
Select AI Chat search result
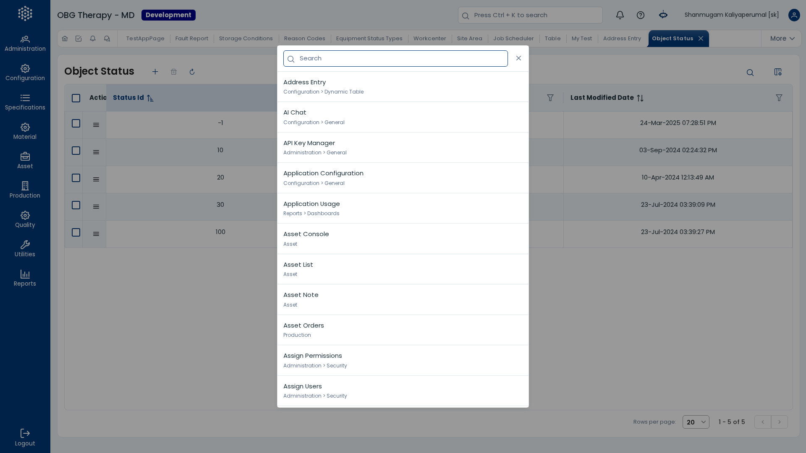pyautogui.click(x=403, y=117)
